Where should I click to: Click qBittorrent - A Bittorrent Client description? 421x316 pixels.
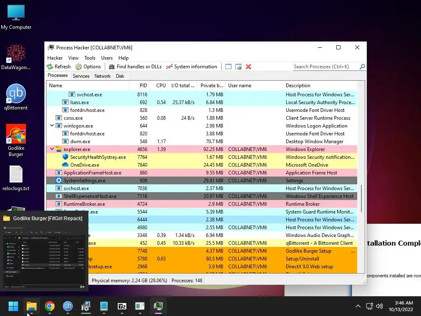pyautogui.click(x=319, y=243)
